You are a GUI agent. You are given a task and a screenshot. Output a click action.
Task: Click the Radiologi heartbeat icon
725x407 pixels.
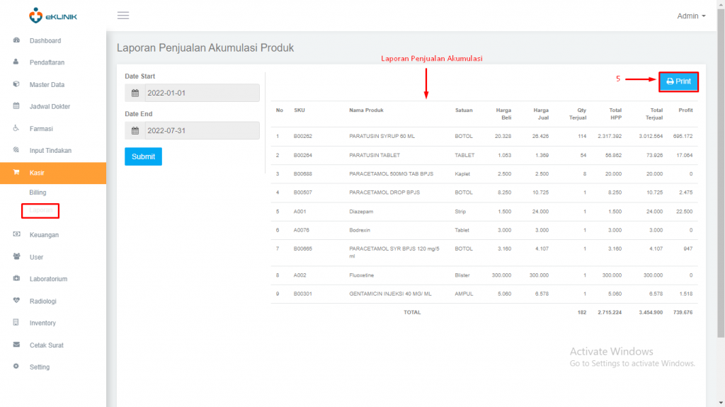[16, 301]
